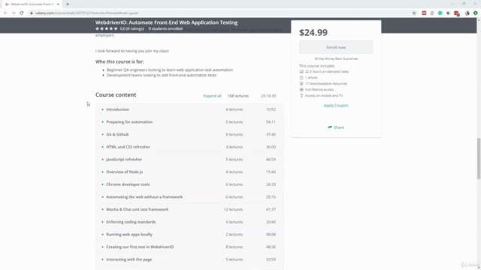The image size is (481, 270).
Task: Close the WebdriverIO course browser tab
Action: coord(58,4)
